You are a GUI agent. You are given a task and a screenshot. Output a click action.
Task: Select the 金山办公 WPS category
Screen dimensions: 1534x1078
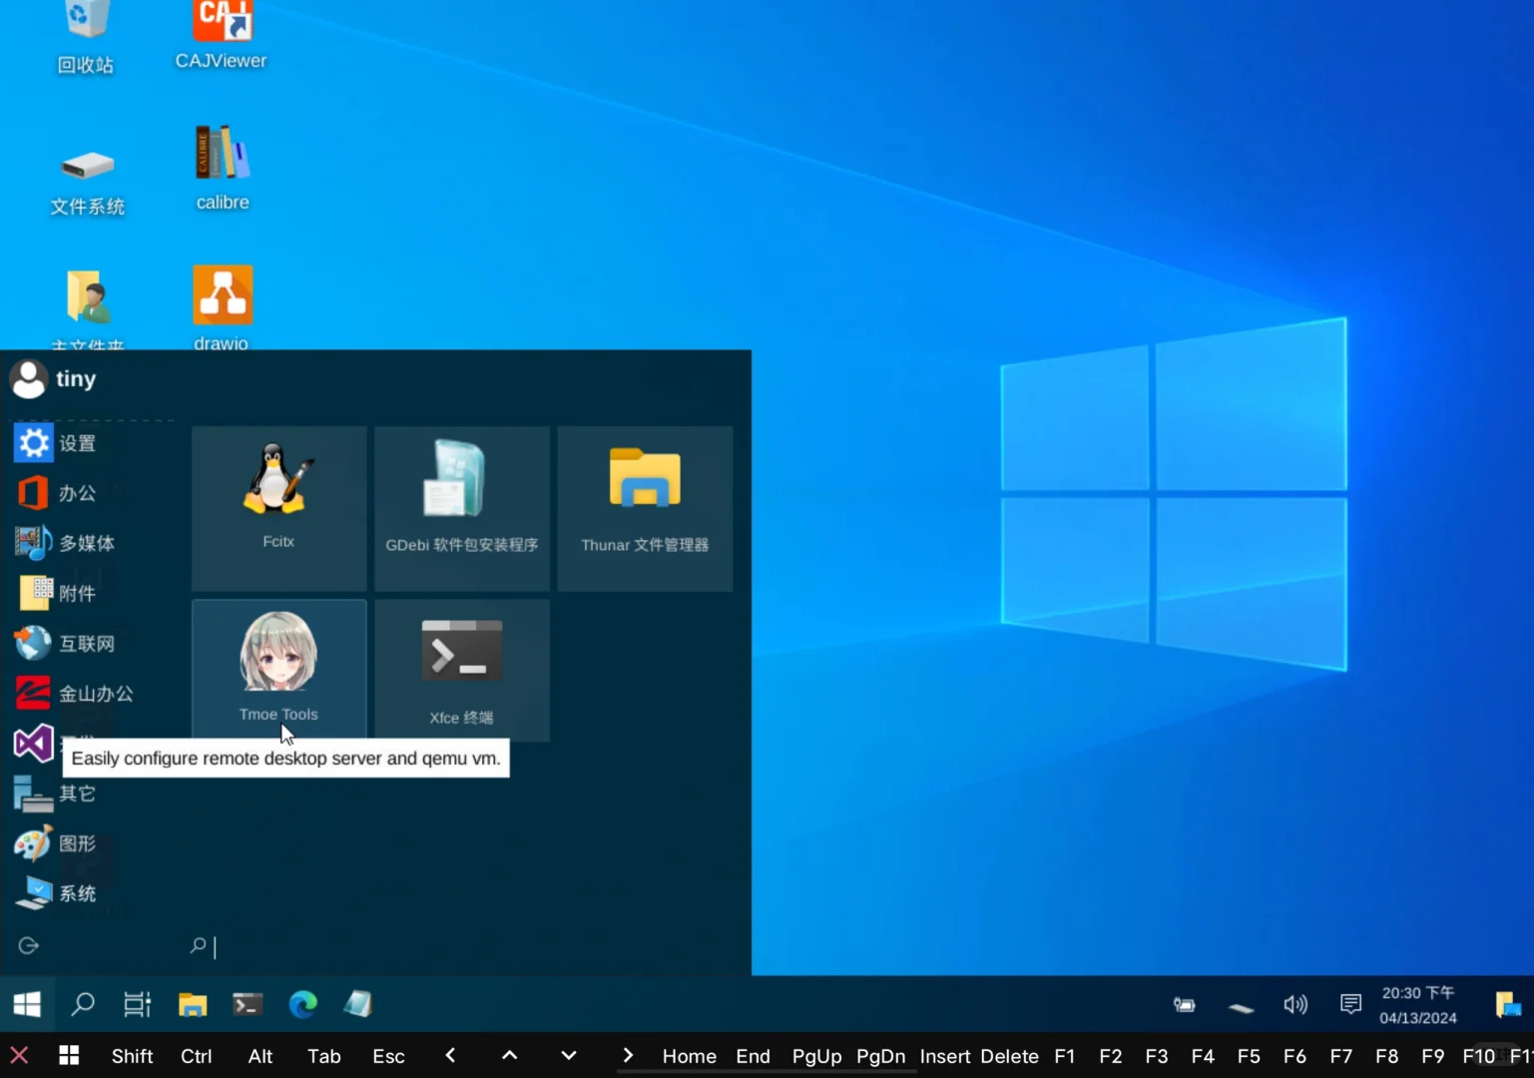click(x=74, y=693)
